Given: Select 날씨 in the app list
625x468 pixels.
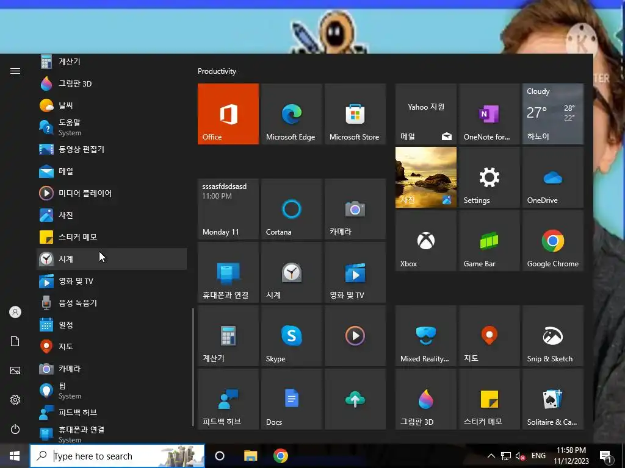Looking at the screenshot, I should click(112, 105).
